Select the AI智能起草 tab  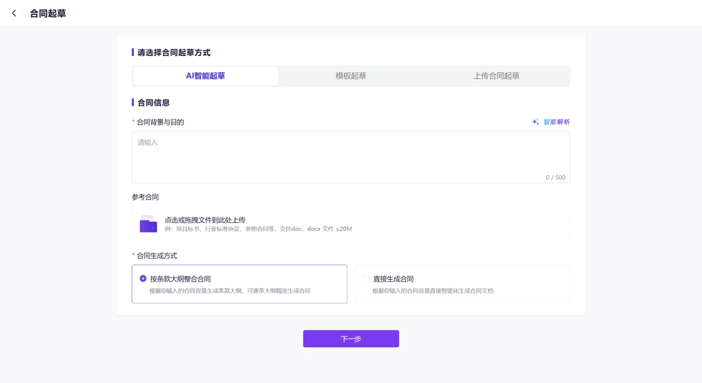(205, 76)
